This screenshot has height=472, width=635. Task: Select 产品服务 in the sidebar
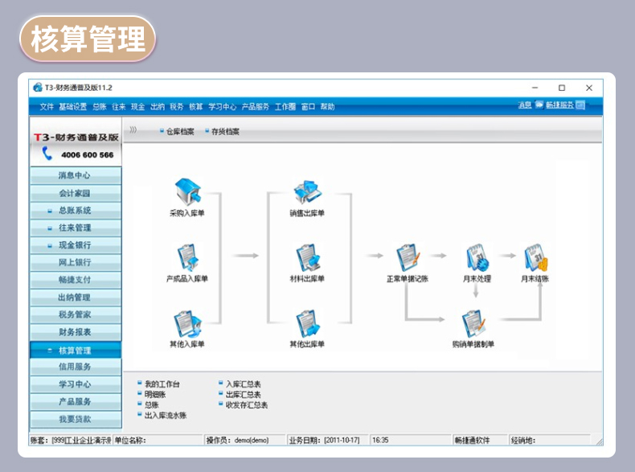tap(76, 401)
